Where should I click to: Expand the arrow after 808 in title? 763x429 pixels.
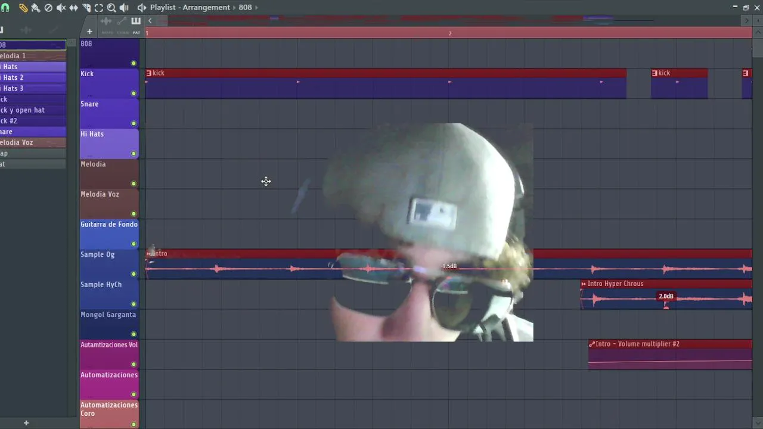[257, 7]
